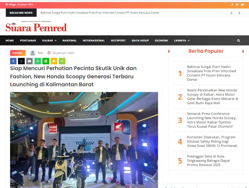Click the Breaking News label

(21, 13)
